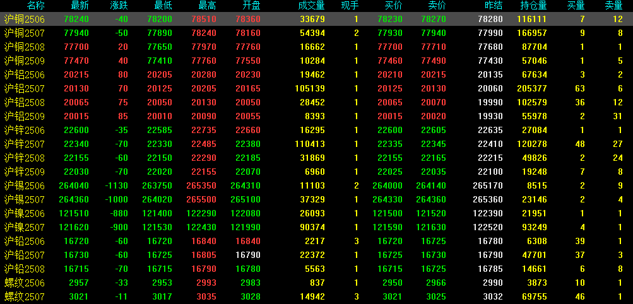Image resolution: width=633 pixels, height=304 pixels.
Task: Click the 卖价 column header
Action: [437, 5]
